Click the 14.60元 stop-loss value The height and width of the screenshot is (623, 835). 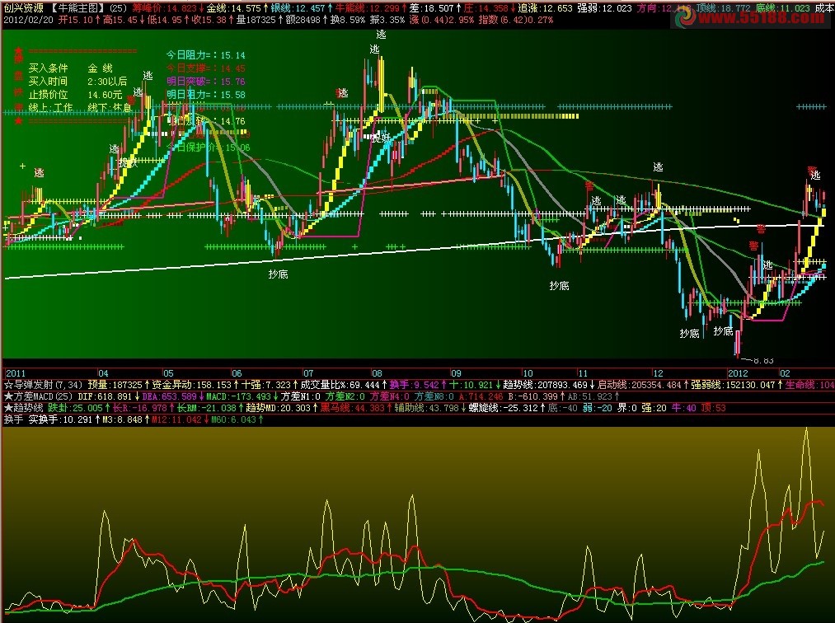(x=105, y=95)
